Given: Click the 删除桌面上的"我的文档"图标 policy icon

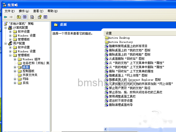Looking at the screenshot, I should pos(106,50).
